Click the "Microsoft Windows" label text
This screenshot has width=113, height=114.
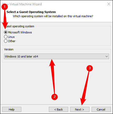point(20,32)
